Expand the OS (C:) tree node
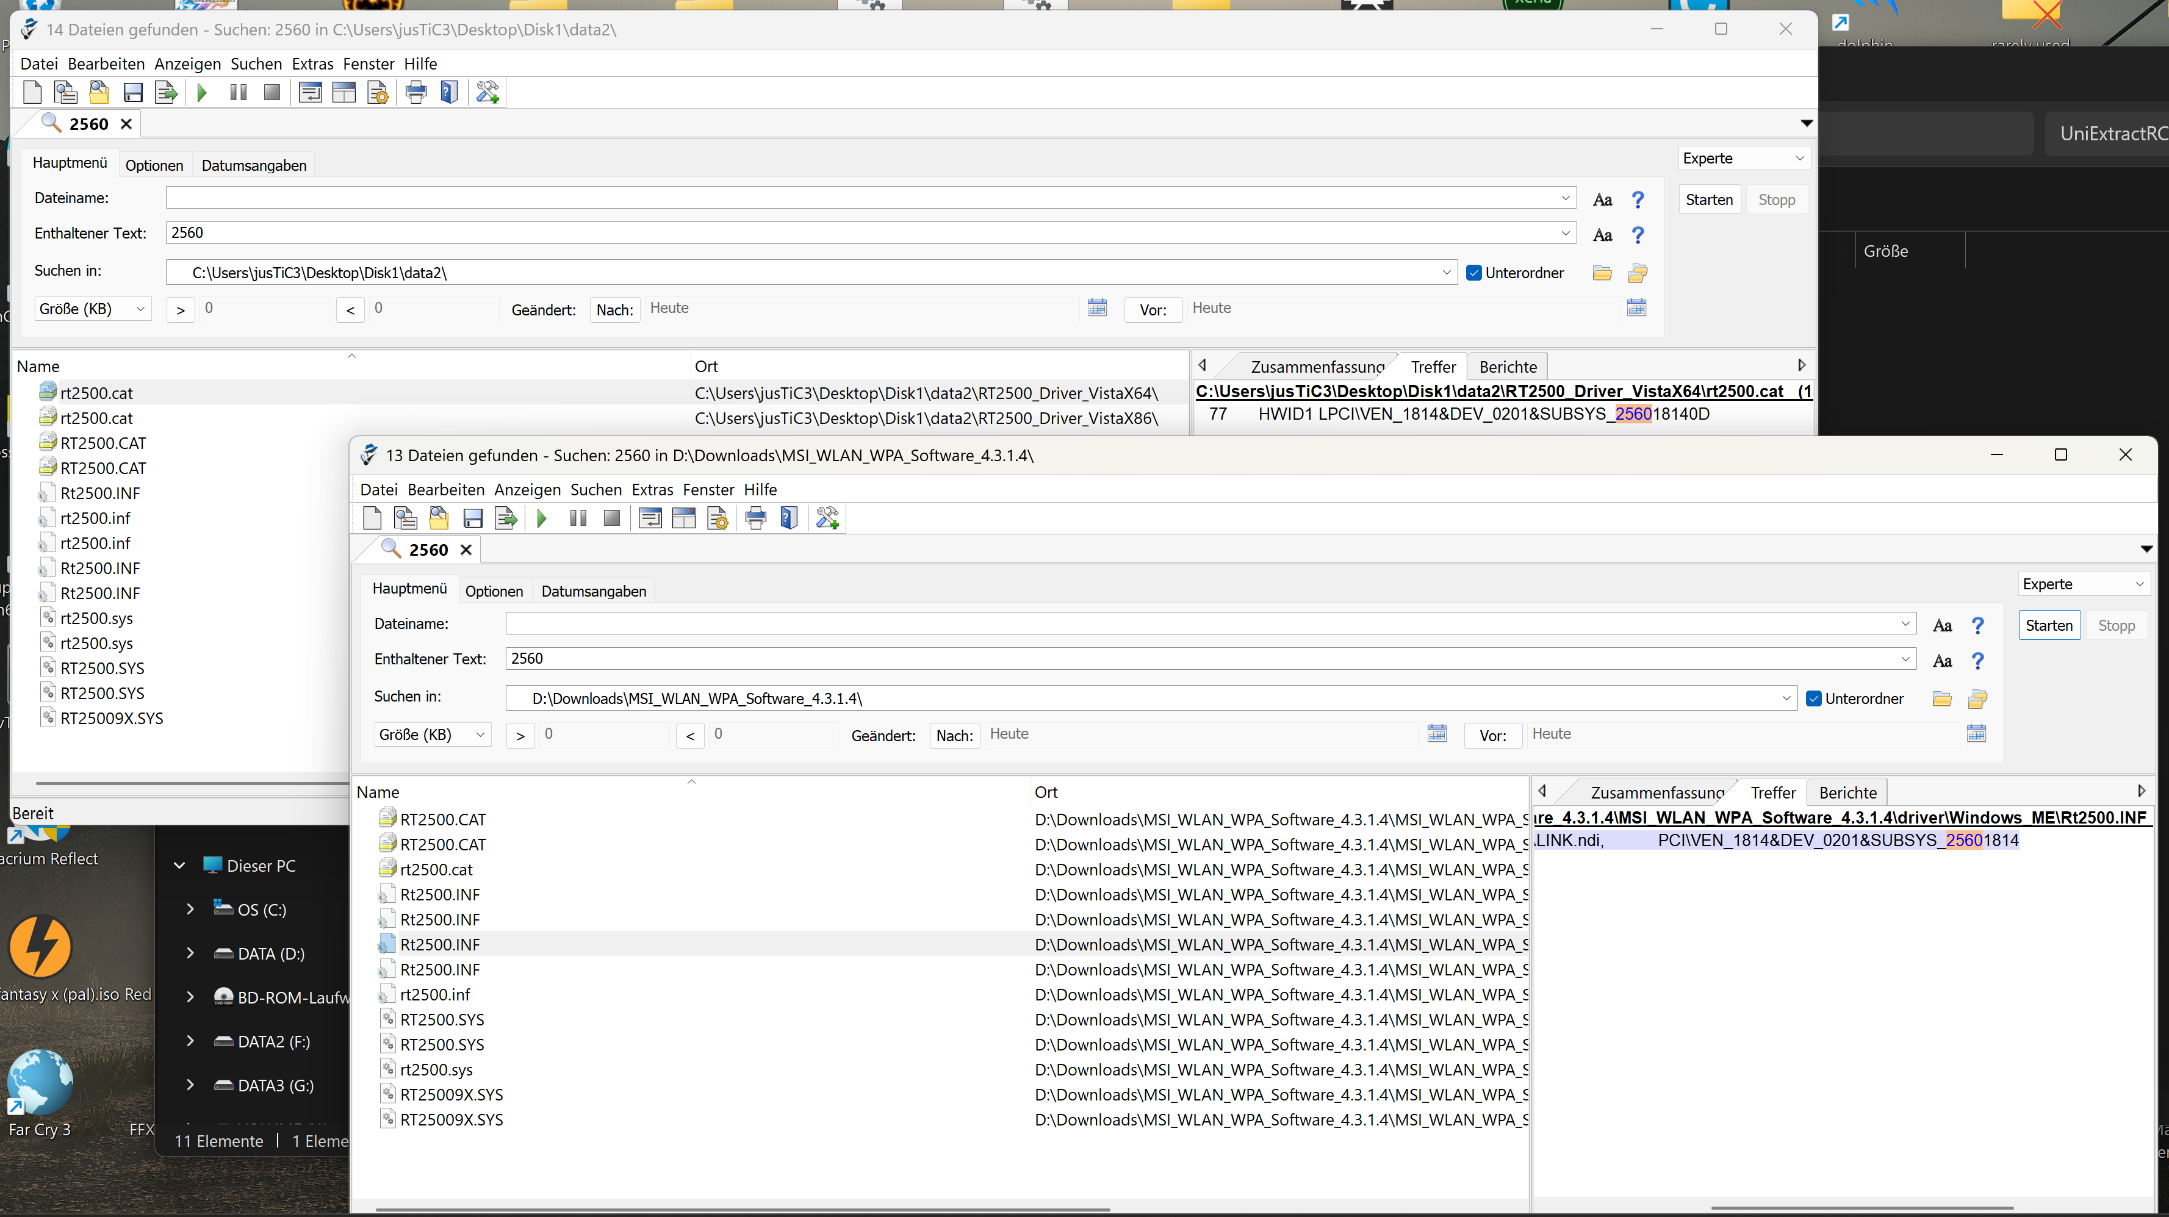Viewport: 2169px width, 1217px height. pos(190,909)
